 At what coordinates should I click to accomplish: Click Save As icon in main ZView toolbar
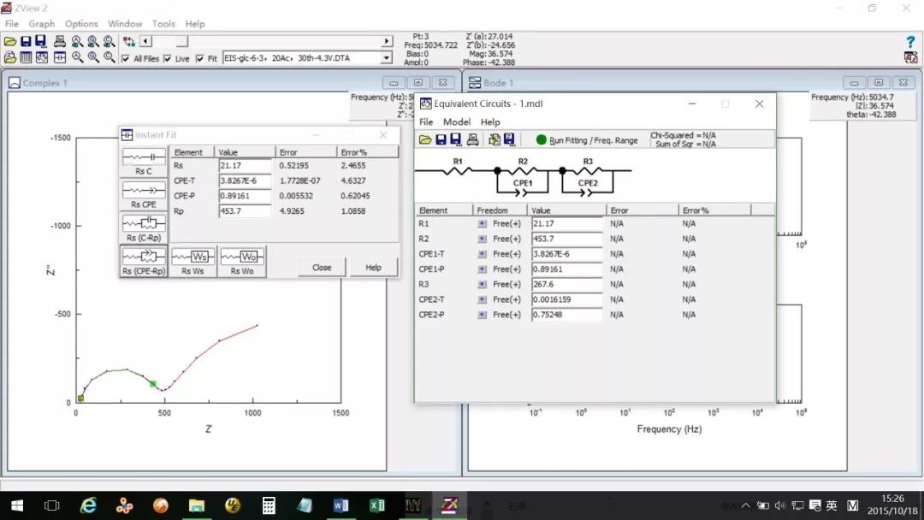tap(41, 41)
